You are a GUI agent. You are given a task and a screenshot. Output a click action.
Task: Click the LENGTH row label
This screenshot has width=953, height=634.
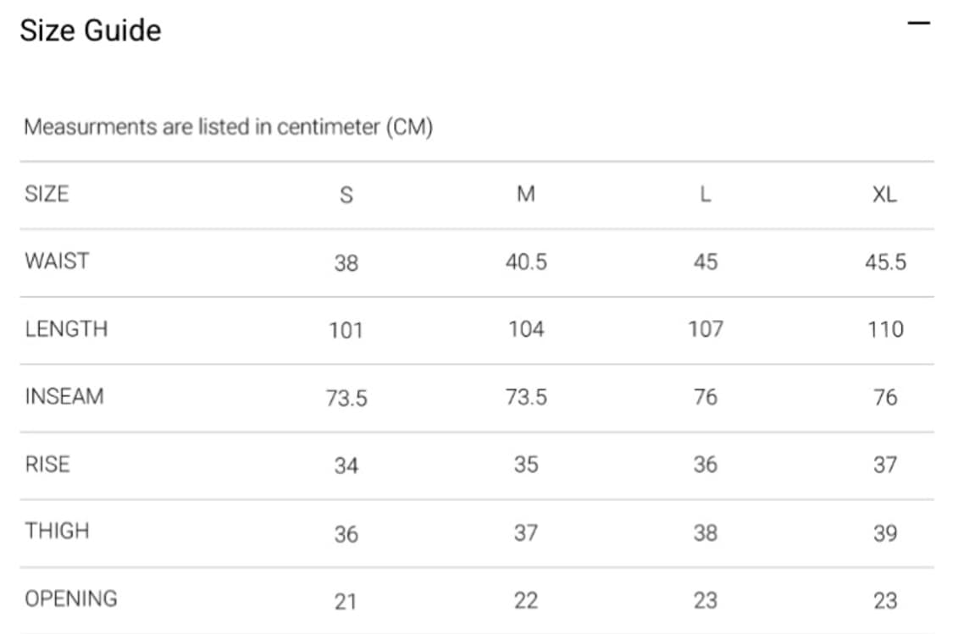coord(67,328)
